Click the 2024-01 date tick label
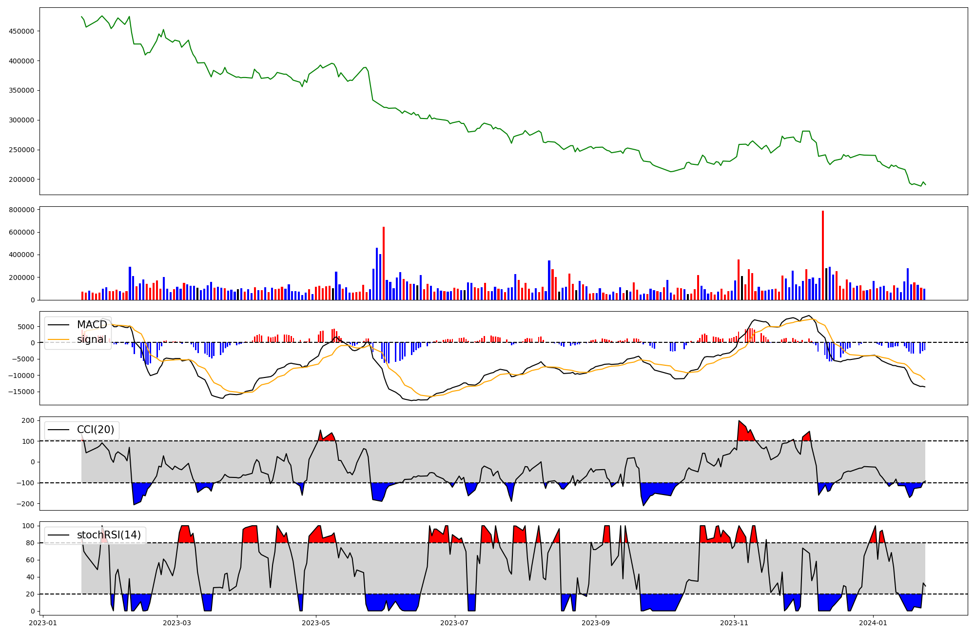This screenshot has width=975, height=634. (x=873, y=623)
